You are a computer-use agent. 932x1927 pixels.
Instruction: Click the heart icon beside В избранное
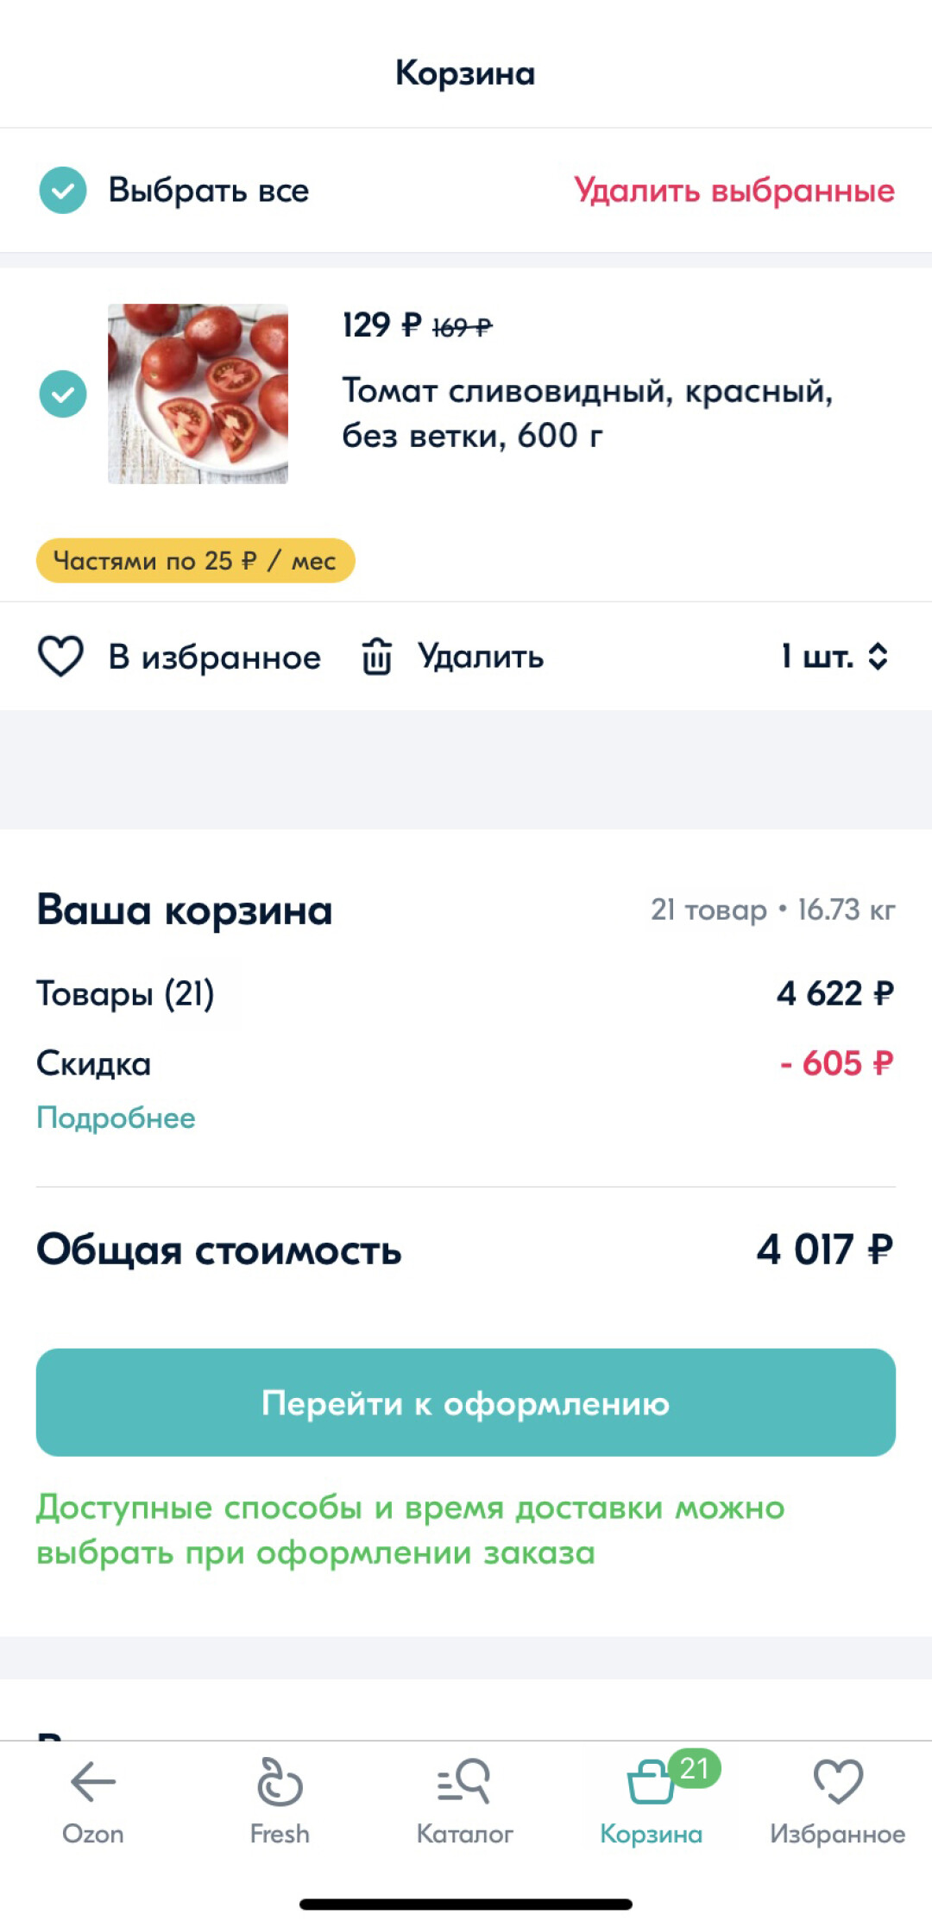[x=60, y=657]
